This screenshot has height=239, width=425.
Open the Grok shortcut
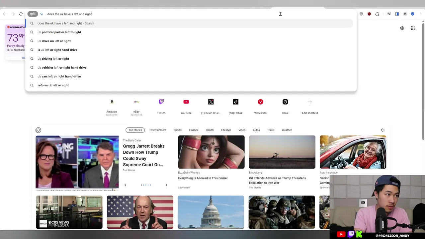(285, 106)
